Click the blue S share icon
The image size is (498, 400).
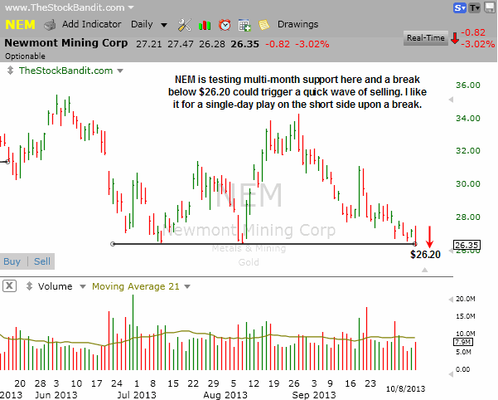coord(460,7)
